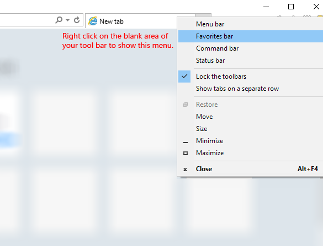323x246 pixels.
Task: Click the small new tab button beside tab
Action: point(203,15)
